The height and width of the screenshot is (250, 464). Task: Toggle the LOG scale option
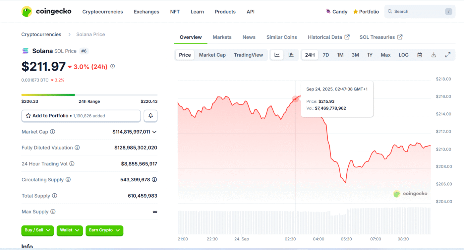[x=403, y=55]
